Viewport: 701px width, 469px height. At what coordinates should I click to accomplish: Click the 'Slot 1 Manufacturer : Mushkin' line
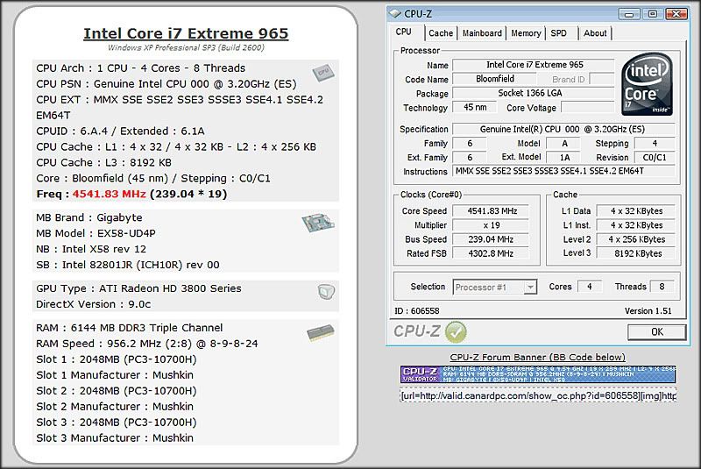pos(115,375)
